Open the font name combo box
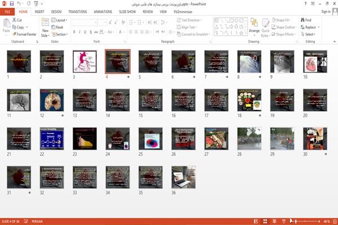The height and width of the screenshot is (225, 338). (84, 23)
